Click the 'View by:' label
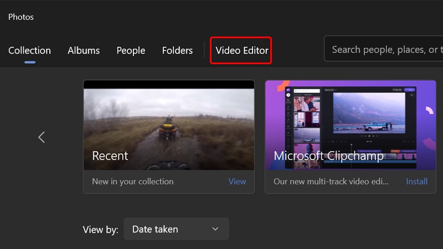Screen dimensions: 443x249 coord(101,230)
